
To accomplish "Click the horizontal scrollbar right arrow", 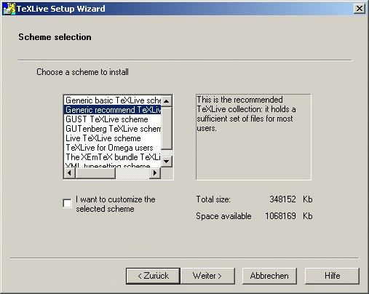I will click(x=155, y=173).
